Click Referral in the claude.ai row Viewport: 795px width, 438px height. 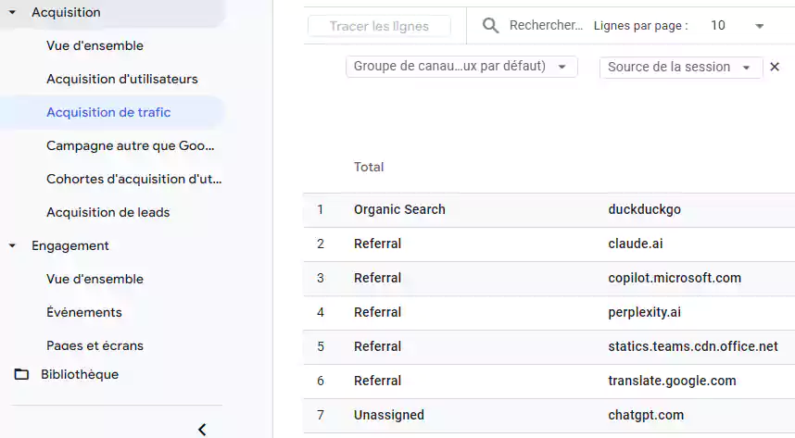(x=377, y=244)
